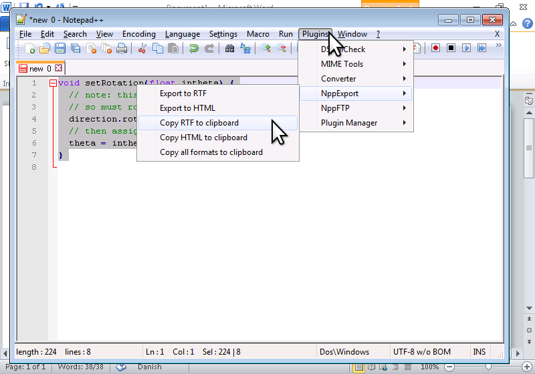
Task: Click the Word Print Layout view icon
Action: click(x=358, y=367)
